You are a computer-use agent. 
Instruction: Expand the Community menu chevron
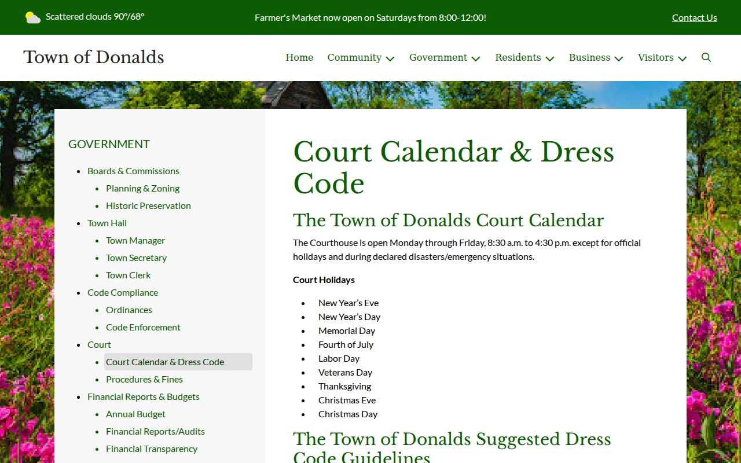pyautogui.click(x=390, y=58)
